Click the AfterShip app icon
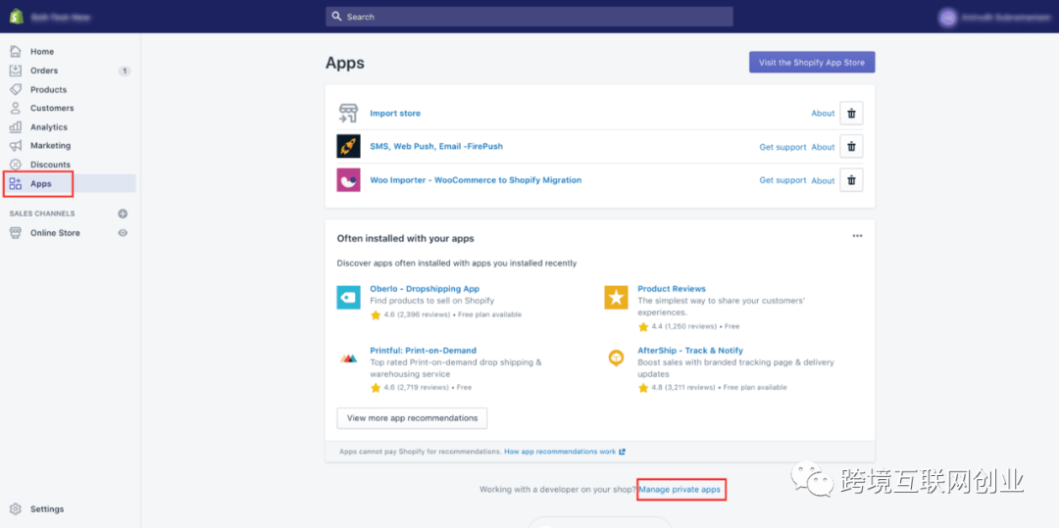This screenshot has height=528, width=1059. click(x=616, y=359)
